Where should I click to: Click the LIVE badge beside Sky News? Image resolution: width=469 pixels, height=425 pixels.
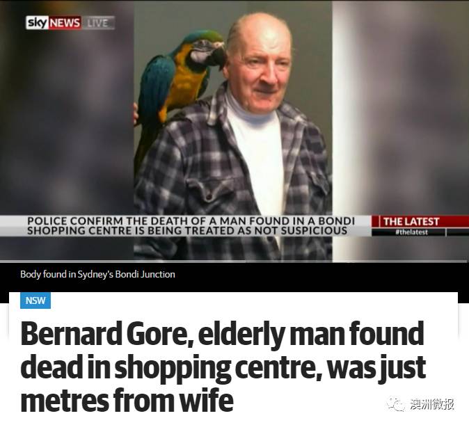(98, 23)
